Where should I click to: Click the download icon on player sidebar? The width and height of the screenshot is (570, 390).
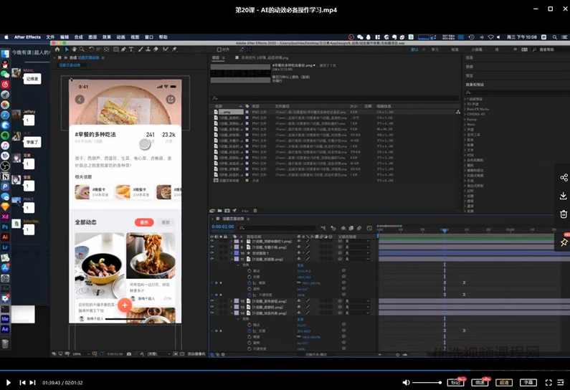point(564,196)
